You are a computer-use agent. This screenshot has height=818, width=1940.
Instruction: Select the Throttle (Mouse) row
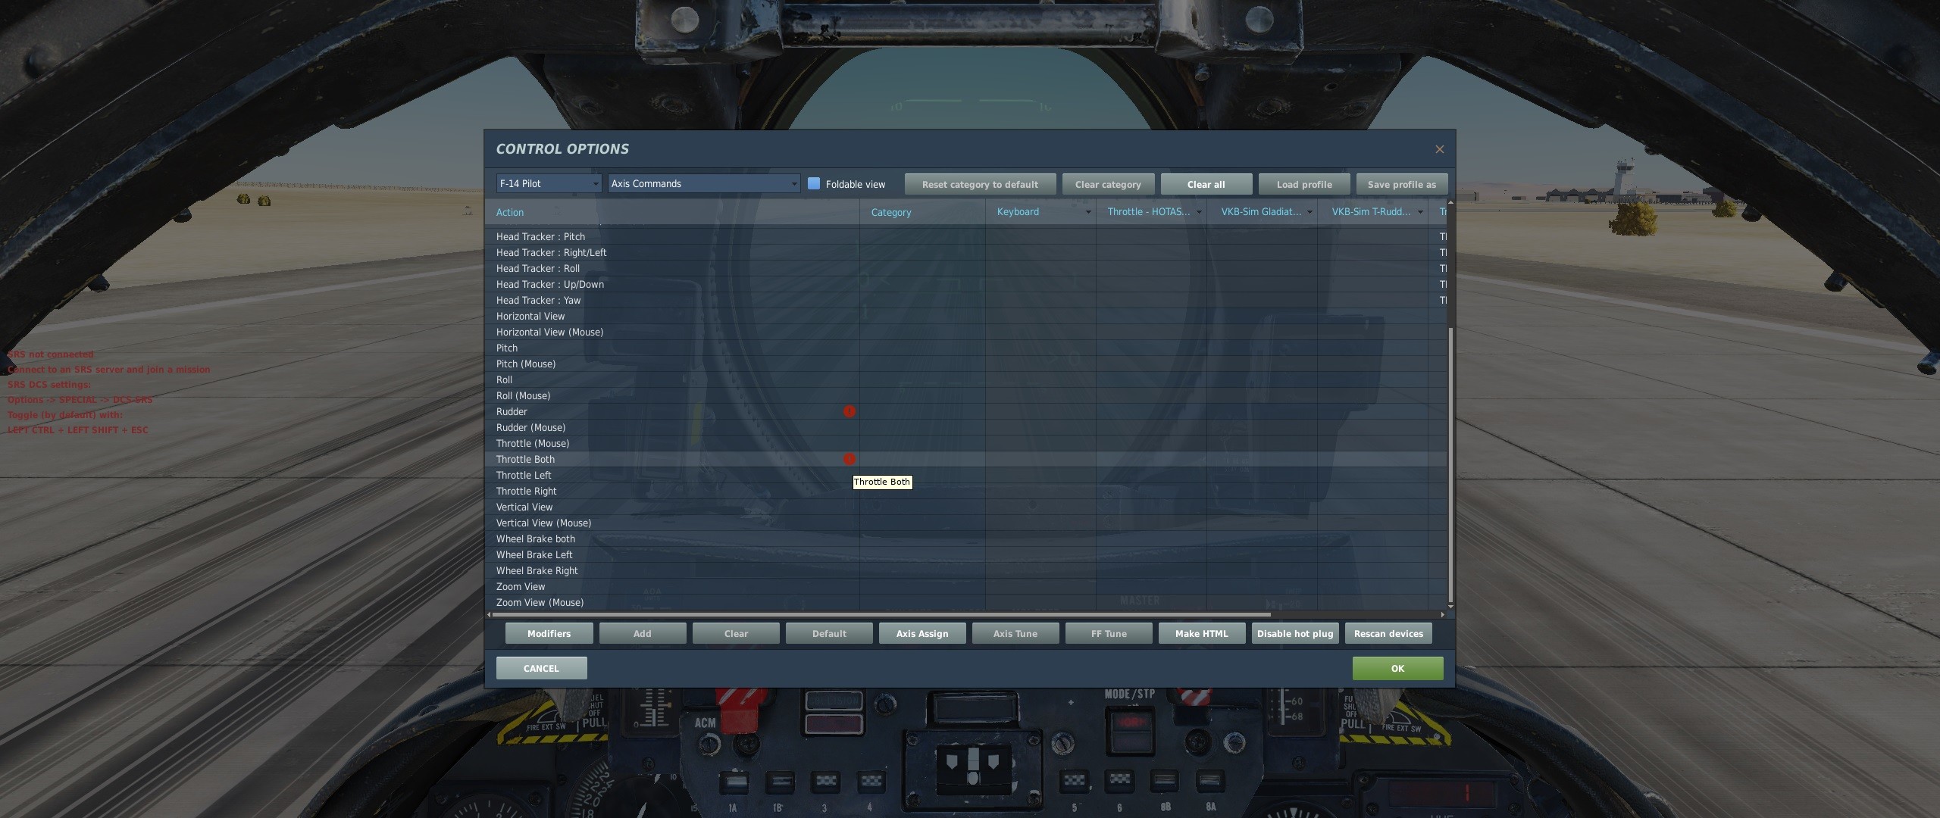[x=966, y=443]
